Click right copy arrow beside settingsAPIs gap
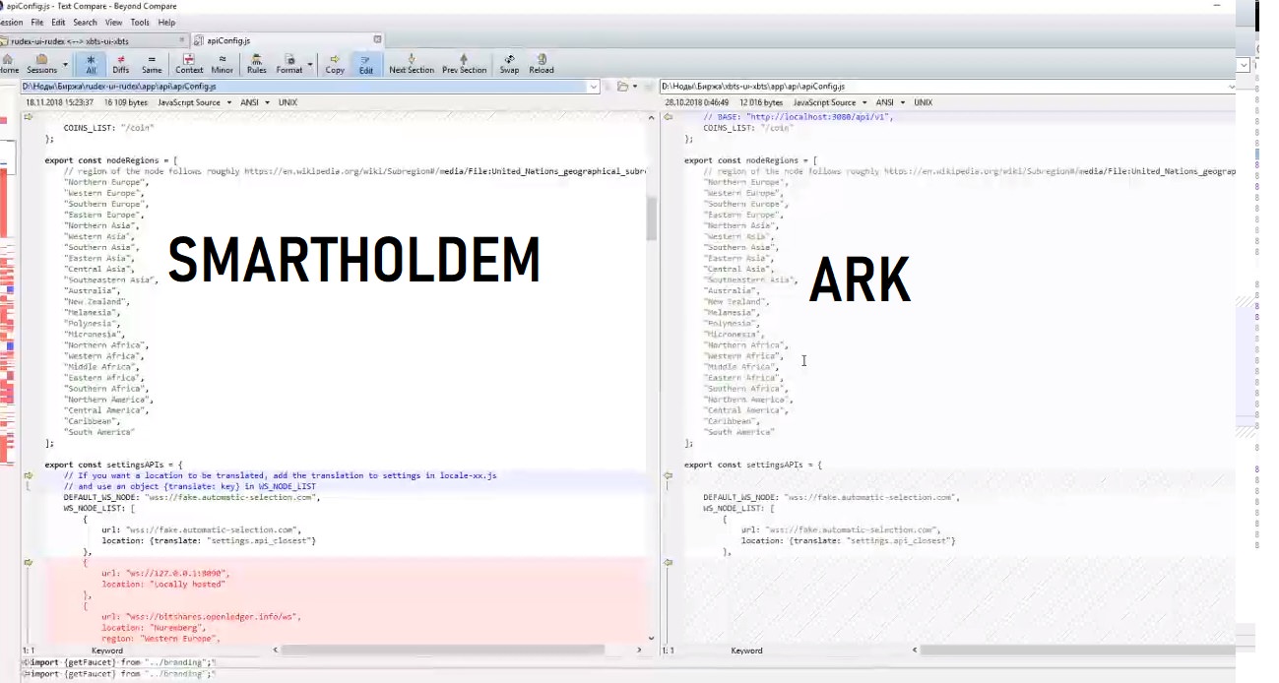This screenshot has width=1279, height=683. click(x=668, y=475)
